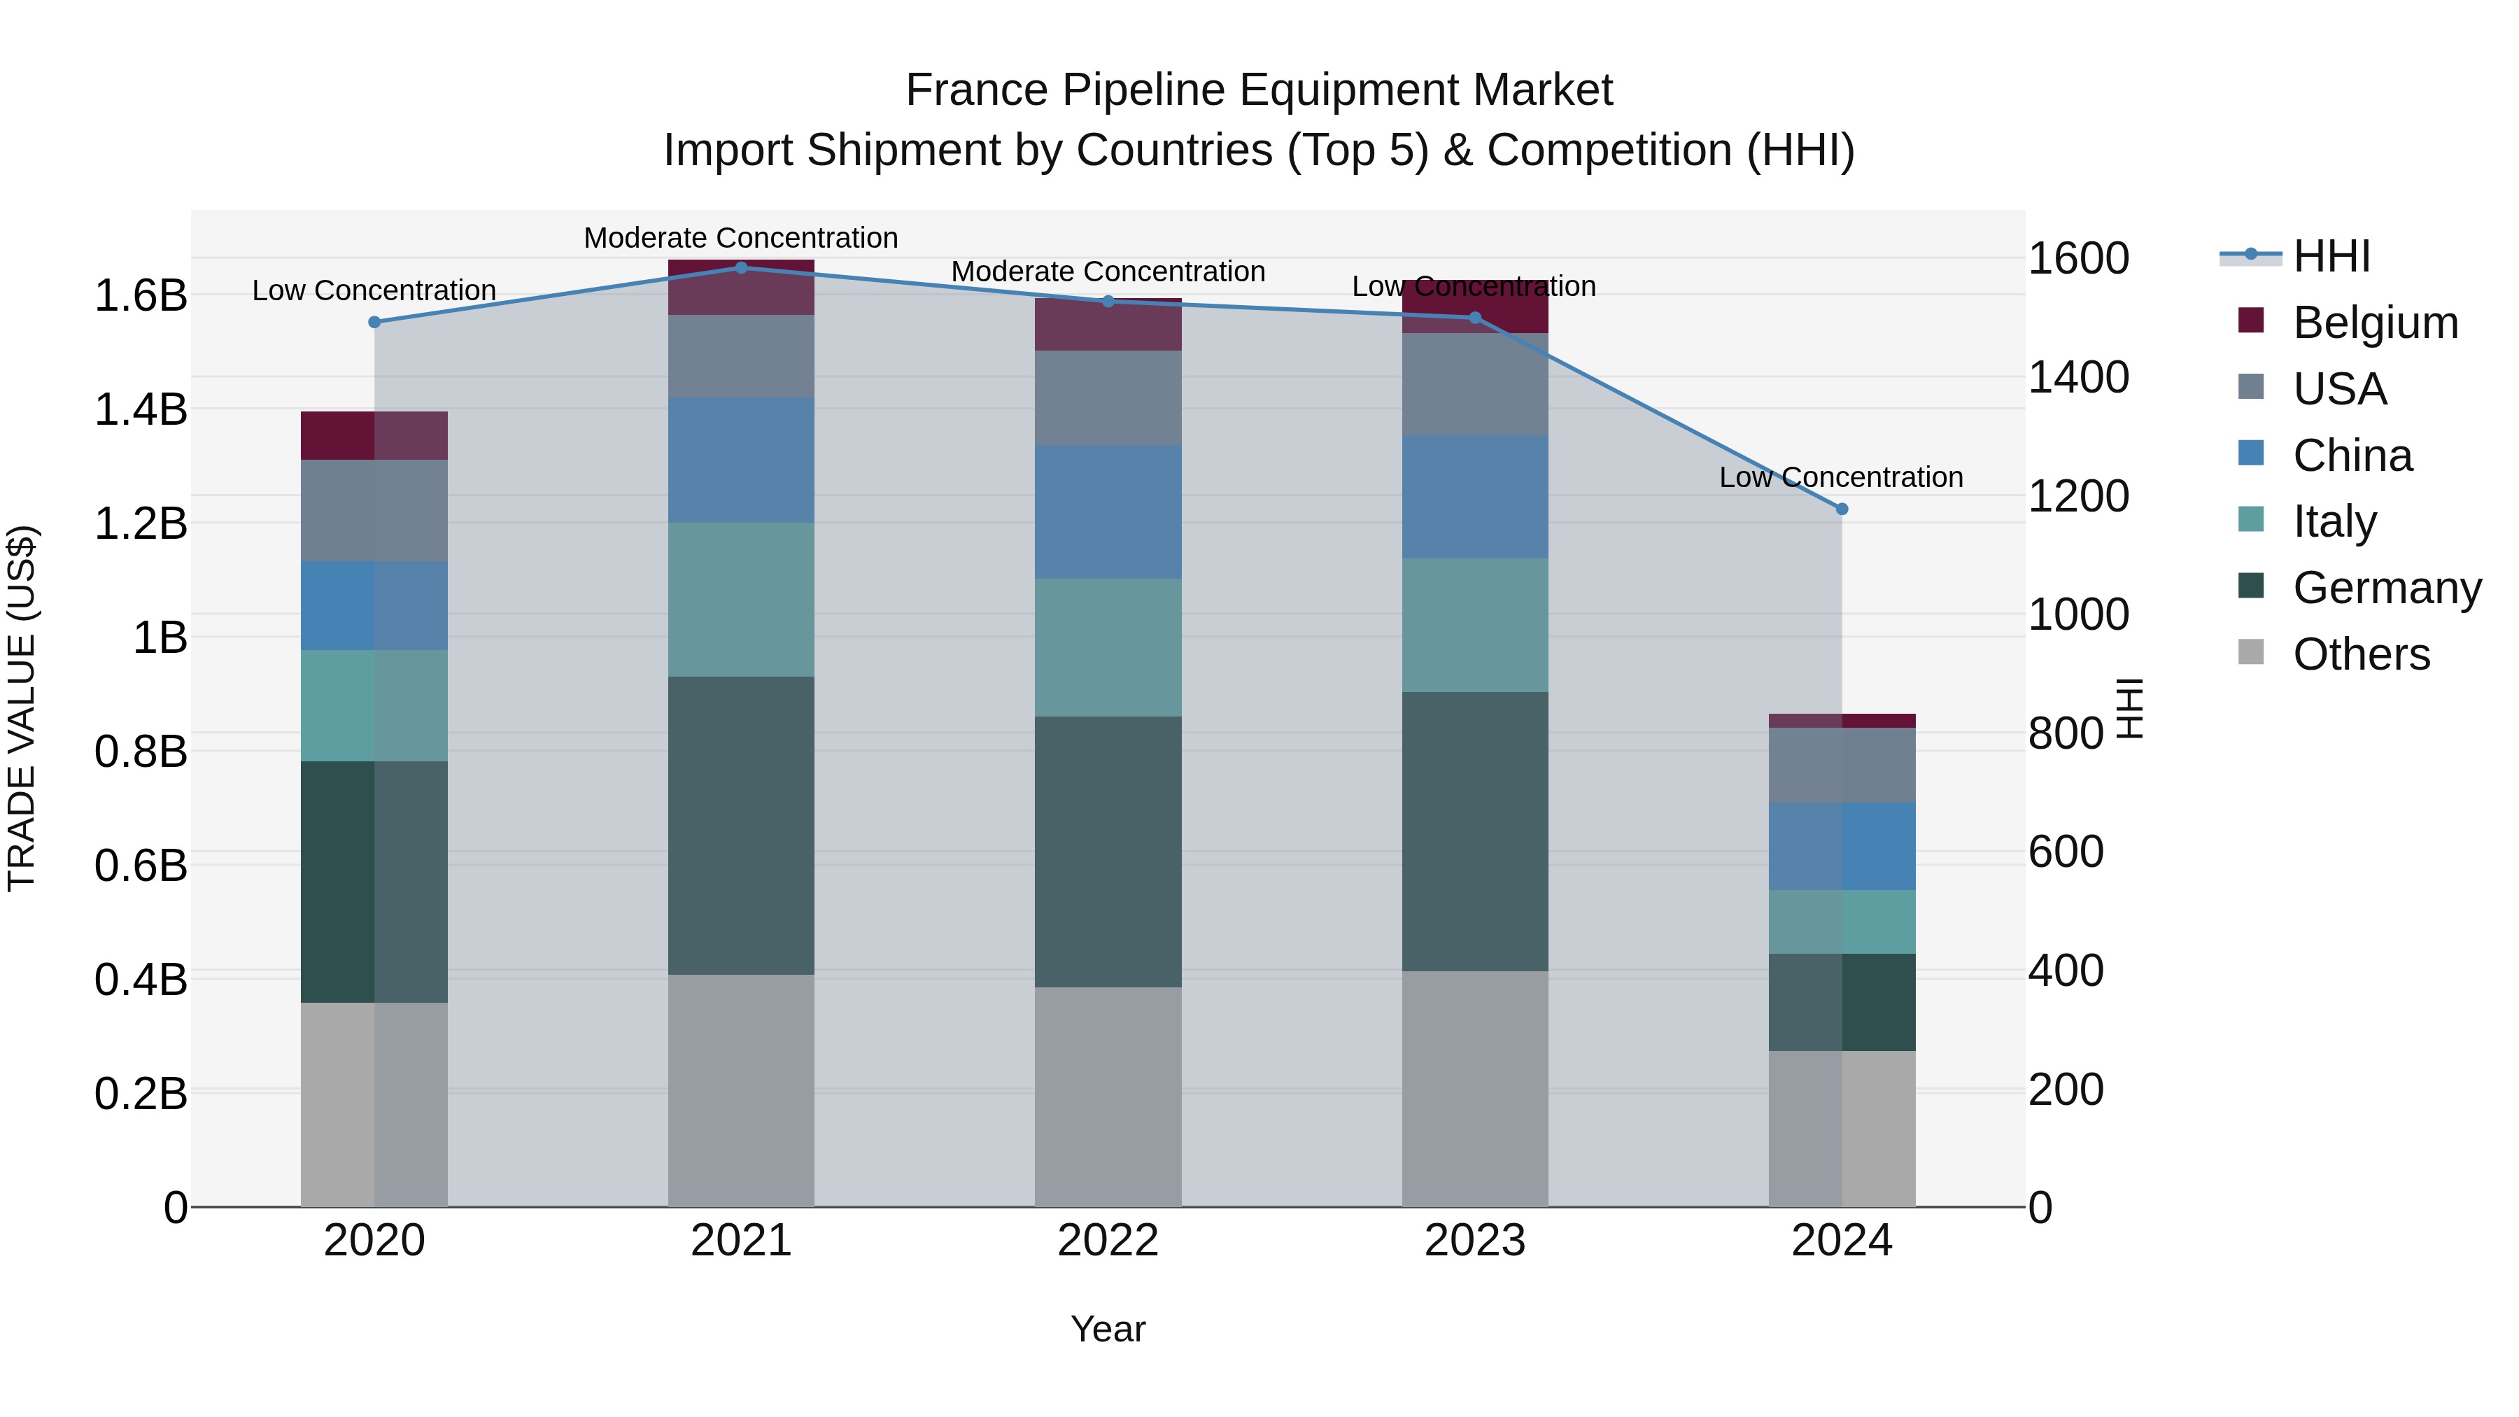Viewport: 2519px width, 1417px height.
Task: Click the USA segment of 2022 bar
Action: (1108, 398)
